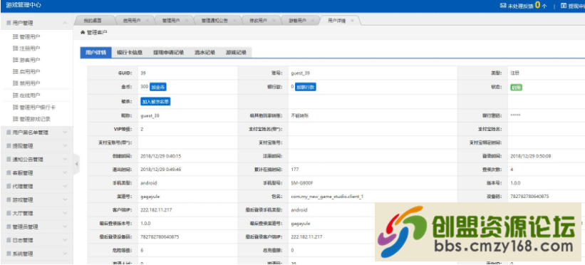Close the 用户详情 page tab with its X
585x265 pixels.
point(352,21)
